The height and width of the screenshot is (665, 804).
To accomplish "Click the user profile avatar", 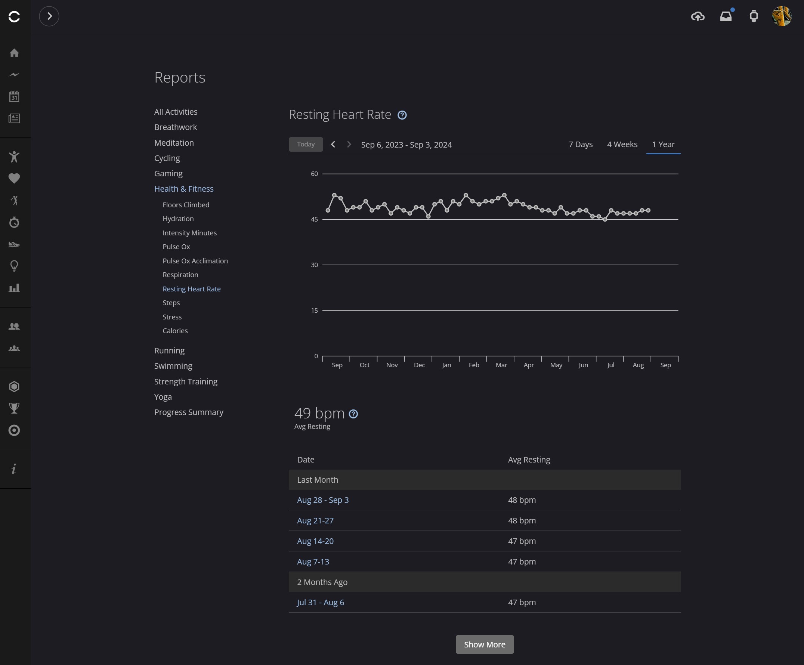I will (782, 16).
